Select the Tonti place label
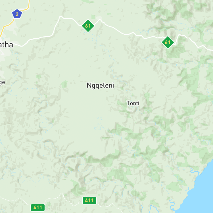 tap(133, 103)
